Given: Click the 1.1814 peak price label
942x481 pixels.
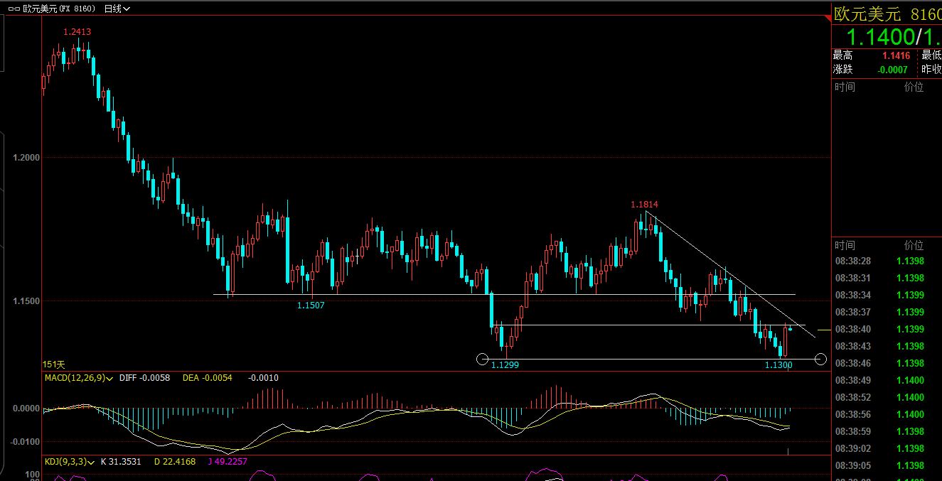Looking at the screenshot, I should (644, 205).
